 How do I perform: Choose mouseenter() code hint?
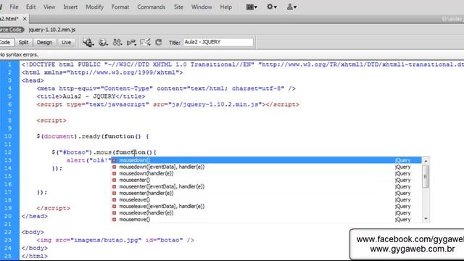click(266, 180)
